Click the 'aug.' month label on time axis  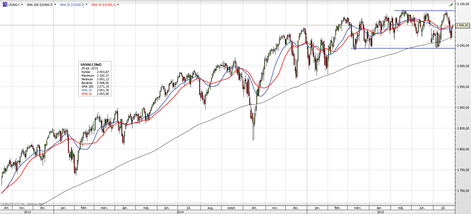coord(210,208)
